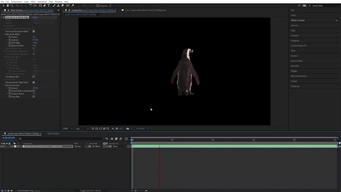This screenshot has height=192, width=341.
Task: Collapse the Refine Edge Matte group
Action: (x=4, y=57)
